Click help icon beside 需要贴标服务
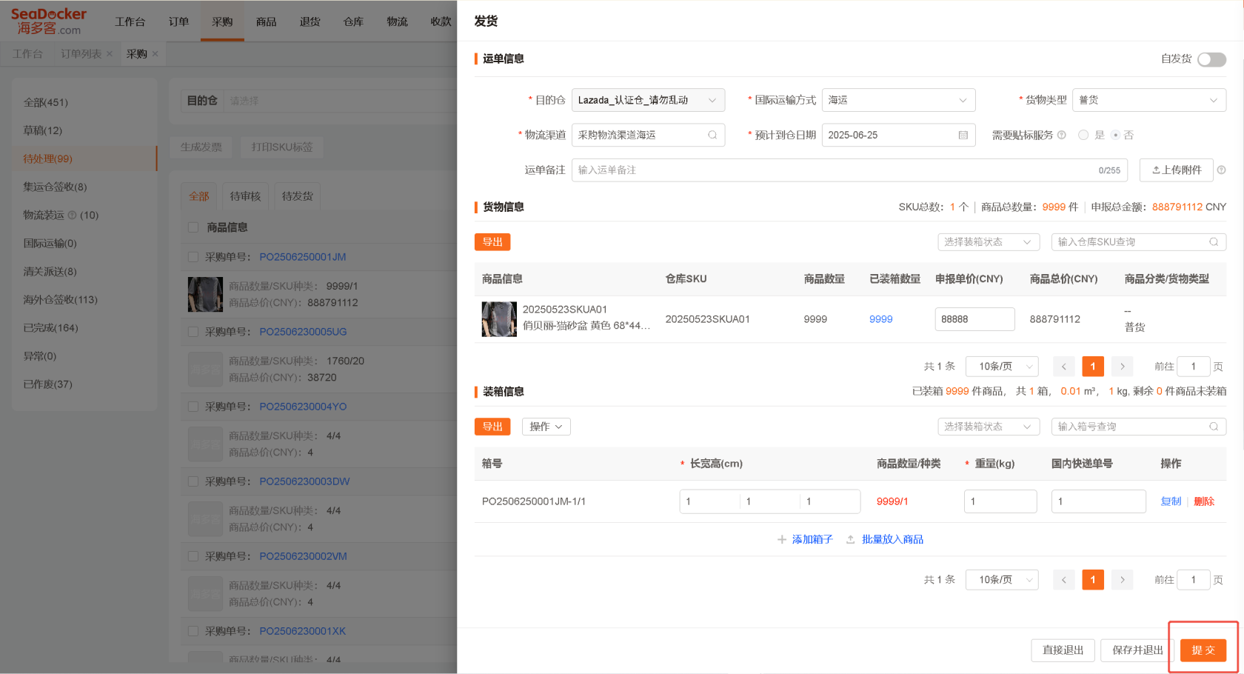Viewport: 1244px width, 674px height. pyautogui.click(x=1062, y=135)
